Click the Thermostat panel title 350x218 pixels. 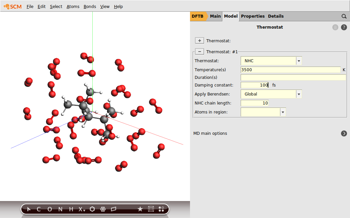pyautogui.click(x=270, y=27)
